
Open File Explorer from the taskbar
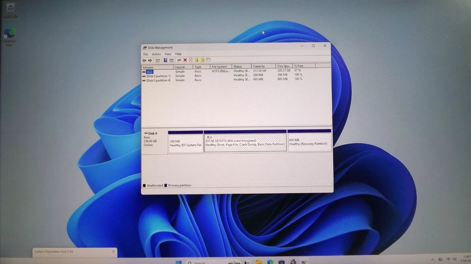coord(259,262)
